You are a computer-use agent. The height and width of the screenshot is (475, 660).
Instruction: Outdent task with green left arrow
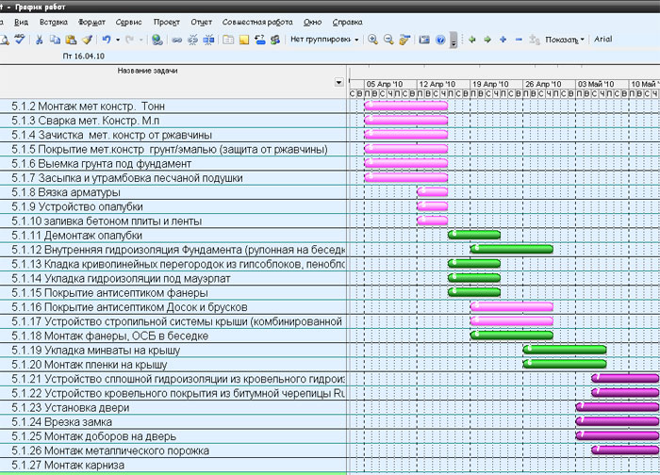tap(471, 40)
